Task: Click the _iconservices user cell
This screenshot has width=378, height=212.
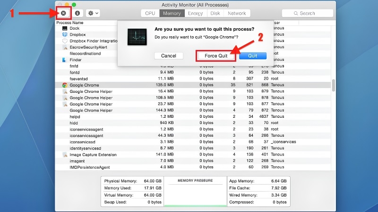Action: click(283, 142)
